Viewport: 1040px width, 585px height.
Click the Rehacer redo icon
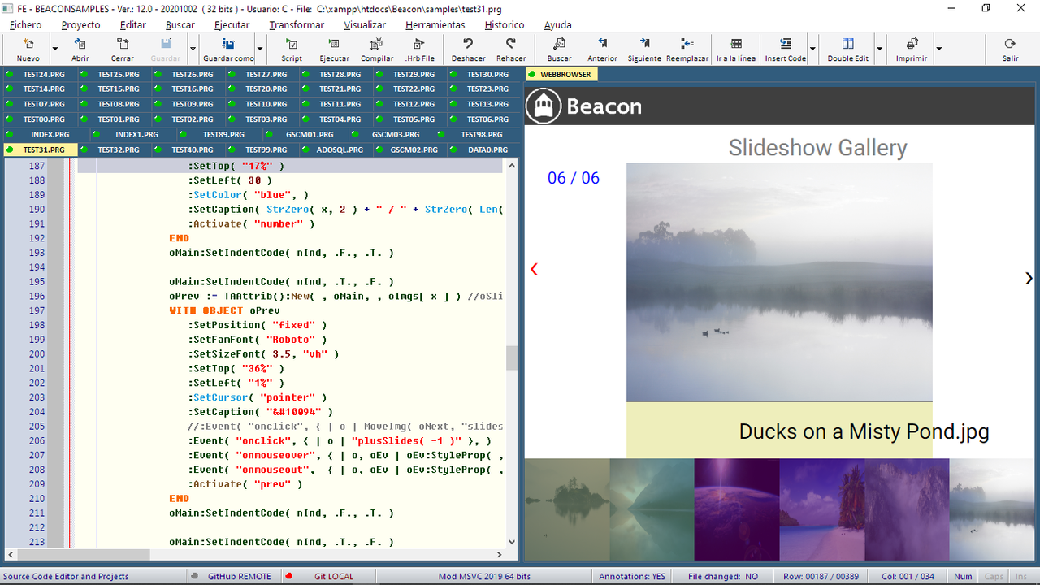(511, 44)
